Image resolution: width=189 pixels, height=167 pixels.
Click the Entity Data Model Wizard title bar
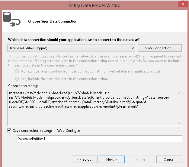coord(94,5)
